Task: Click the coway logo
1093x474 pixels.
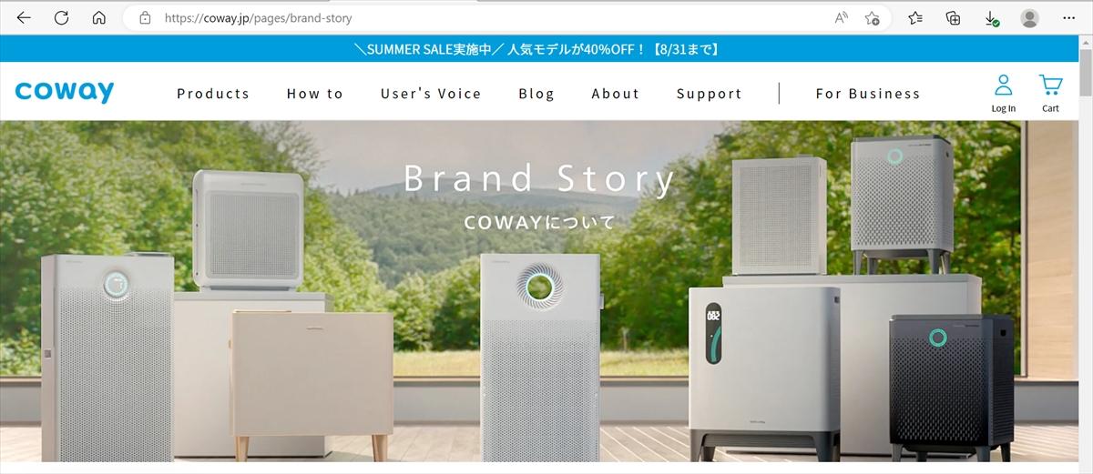Action: pyautogui.click(x=64, y=92)
